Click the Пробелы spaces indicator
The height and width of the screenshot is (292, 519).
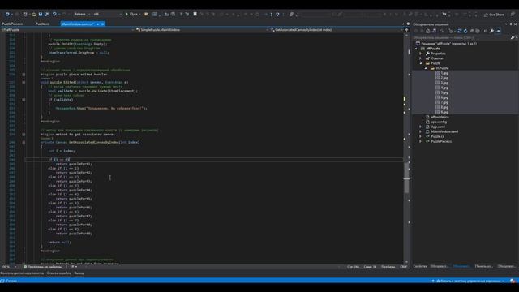(x=388, y=267)
